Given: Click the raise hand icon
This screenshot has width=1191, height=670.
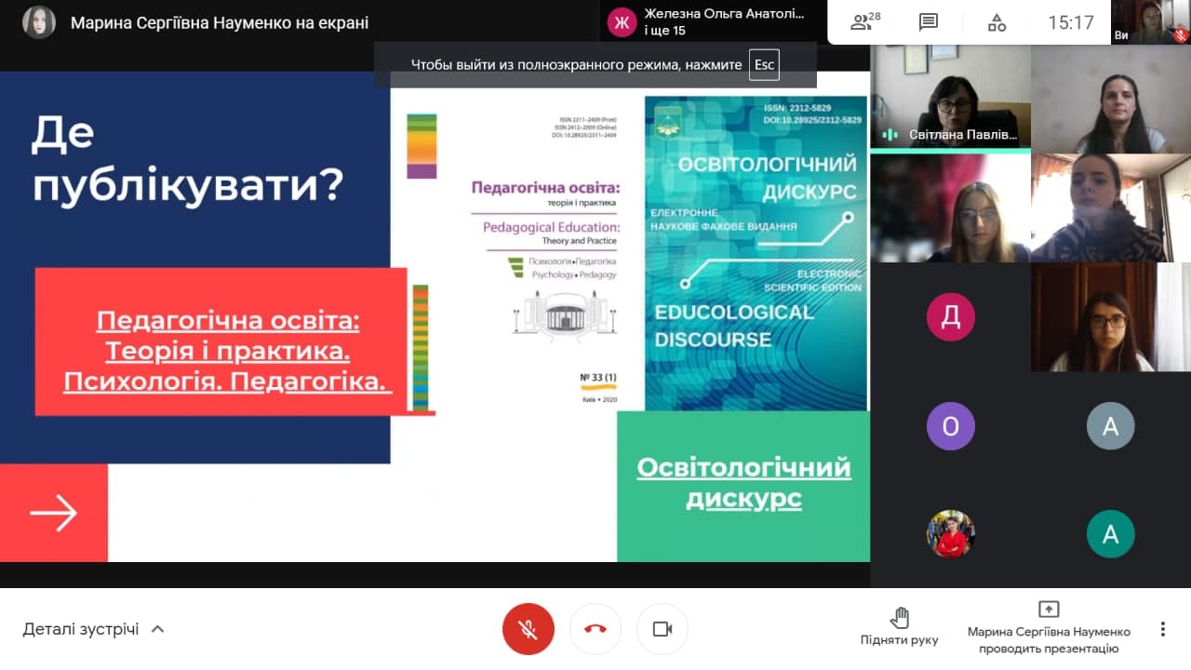Looking at the screenshot, I should (x=899, y=618).
